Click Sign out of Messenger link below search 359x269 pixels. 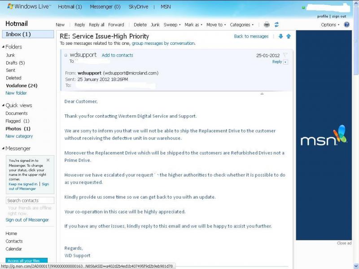pos(27,220)
